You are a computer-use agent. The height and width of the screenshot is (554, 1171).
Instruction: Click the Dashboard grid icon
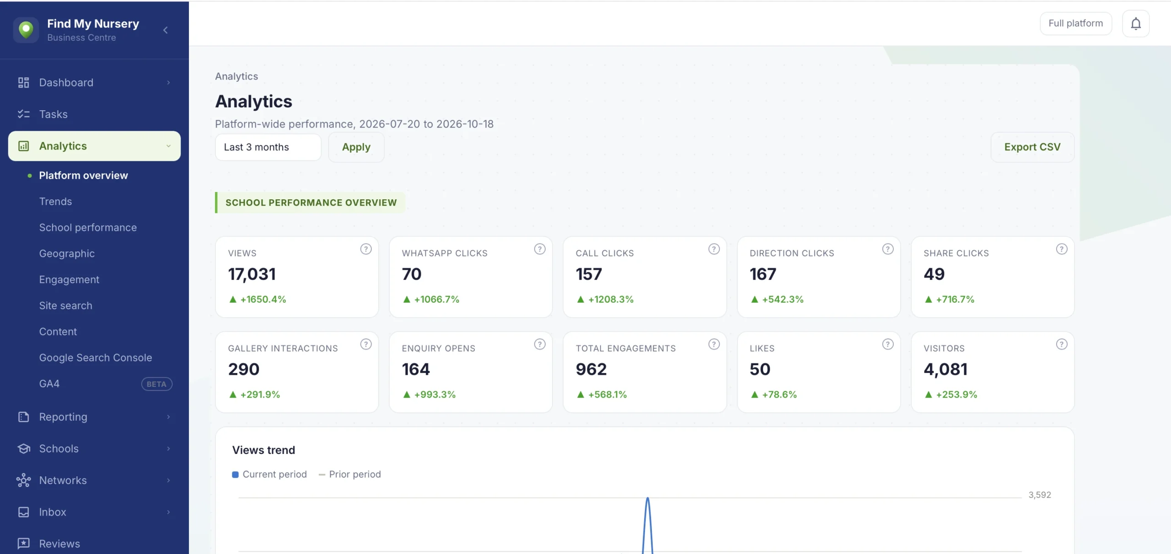pyautogui.click(x=23, y=83)
